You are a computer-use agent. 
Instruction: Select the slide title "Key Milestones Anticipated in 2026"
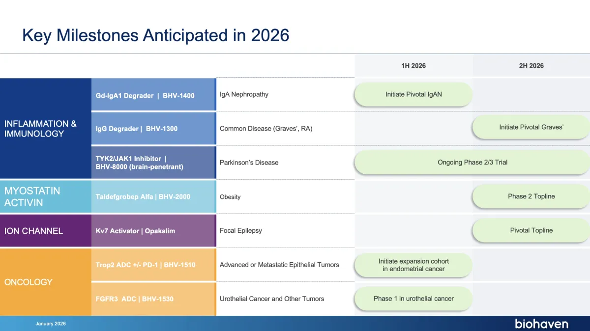(155, 35)
